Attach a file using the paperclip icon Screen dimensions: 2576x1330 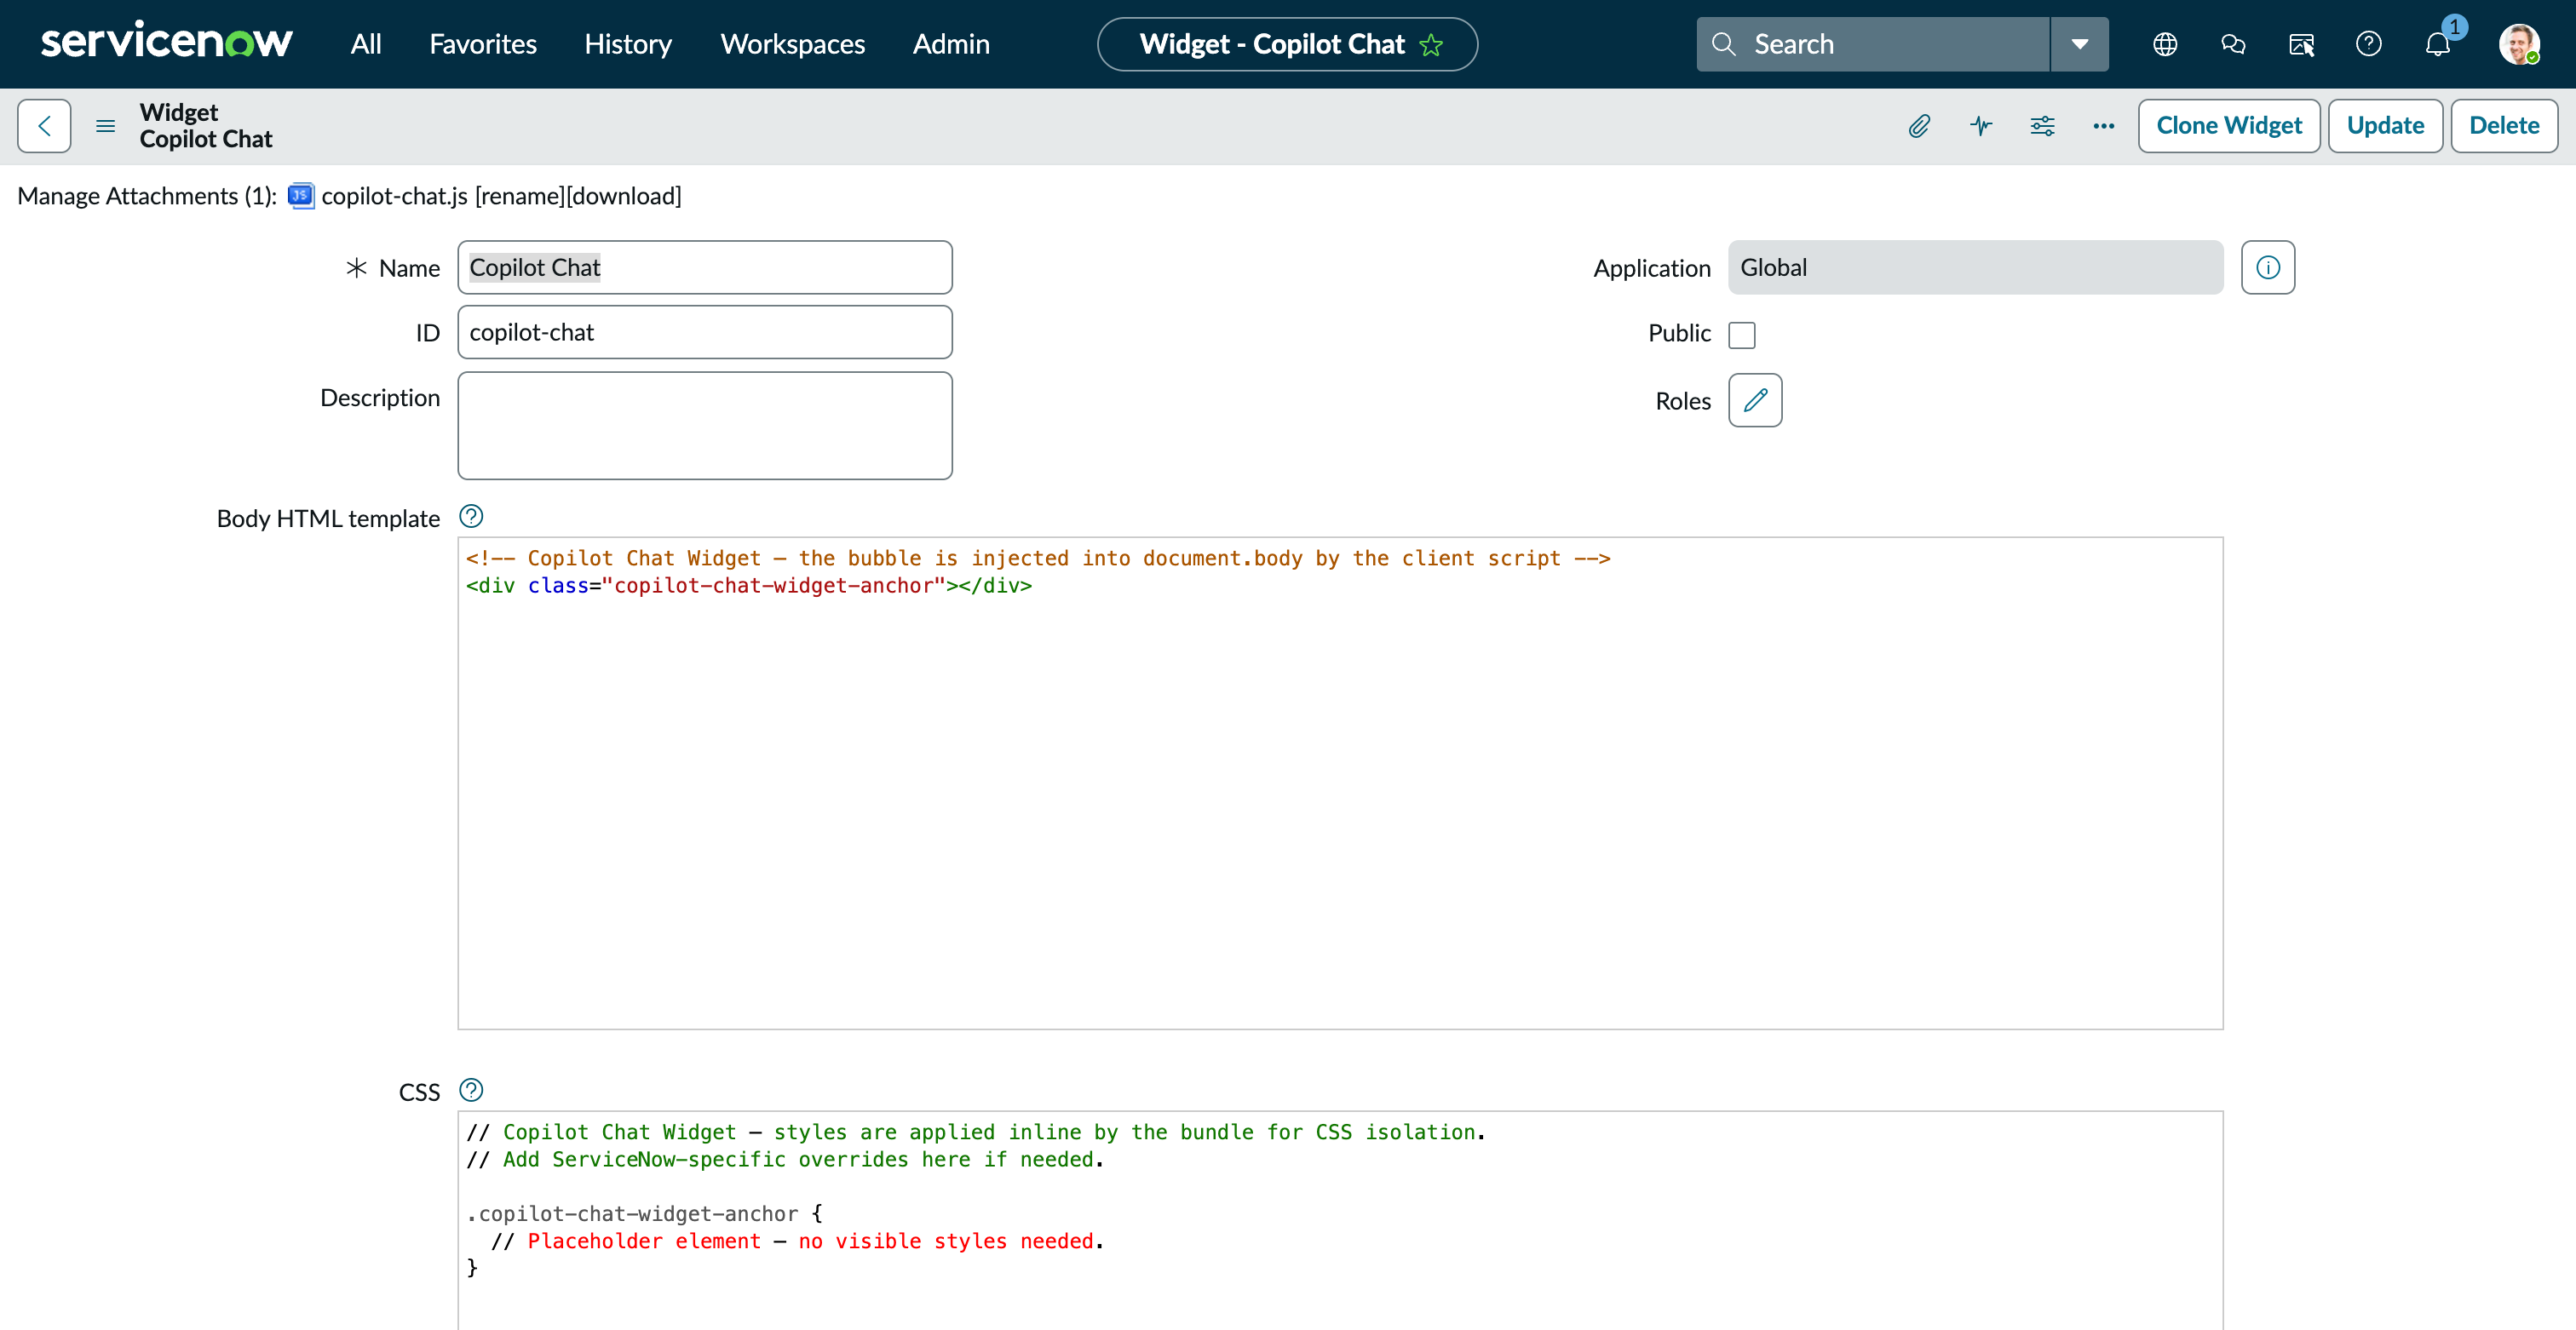(1920, 126)
